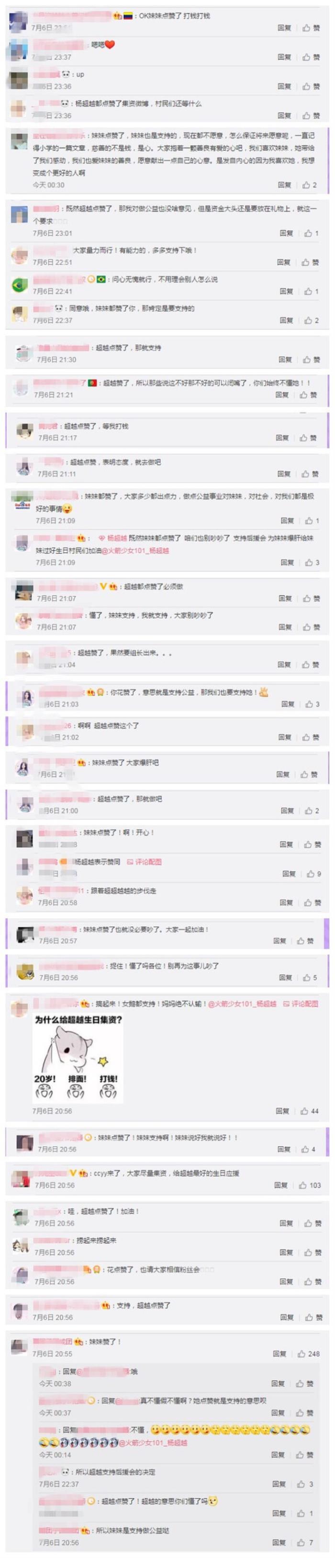Like the hamster meme comment with 44 likes
This screenshot has height=1558, width=335.
coord(310,1111)
